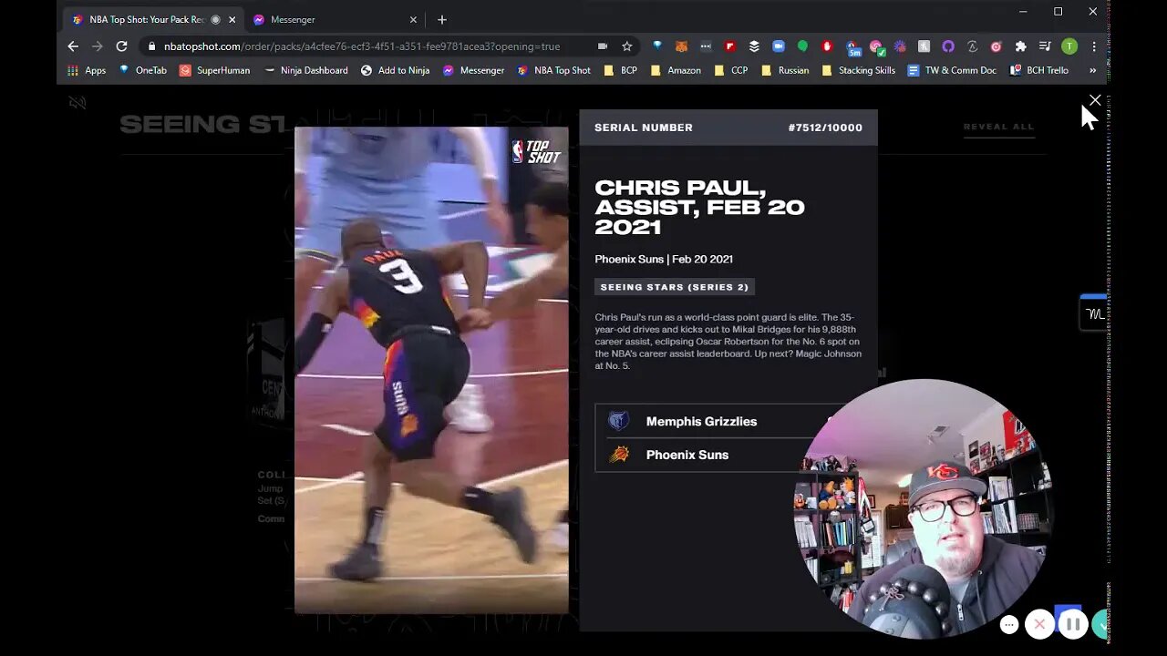Close the Messenger tab

413,19
